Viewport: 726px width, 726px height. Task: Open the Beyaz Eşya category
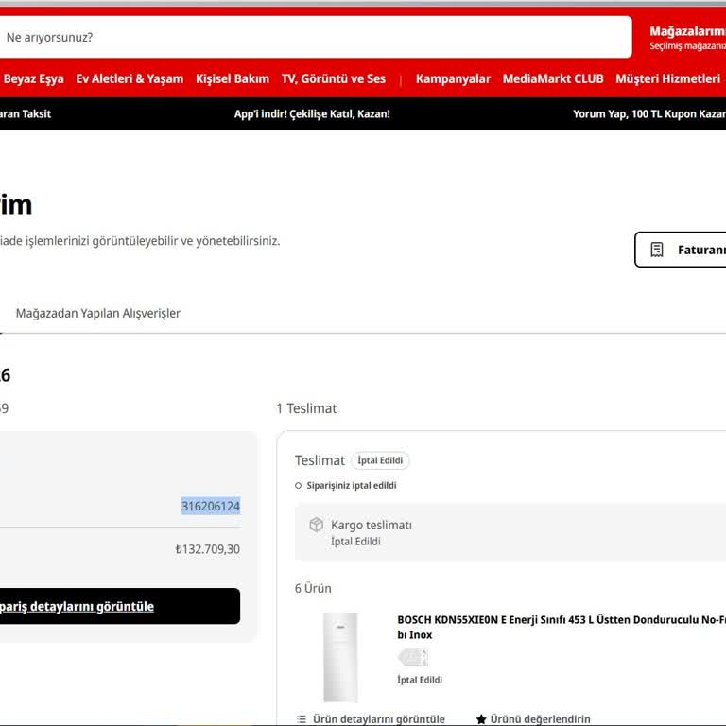[33, 78]
